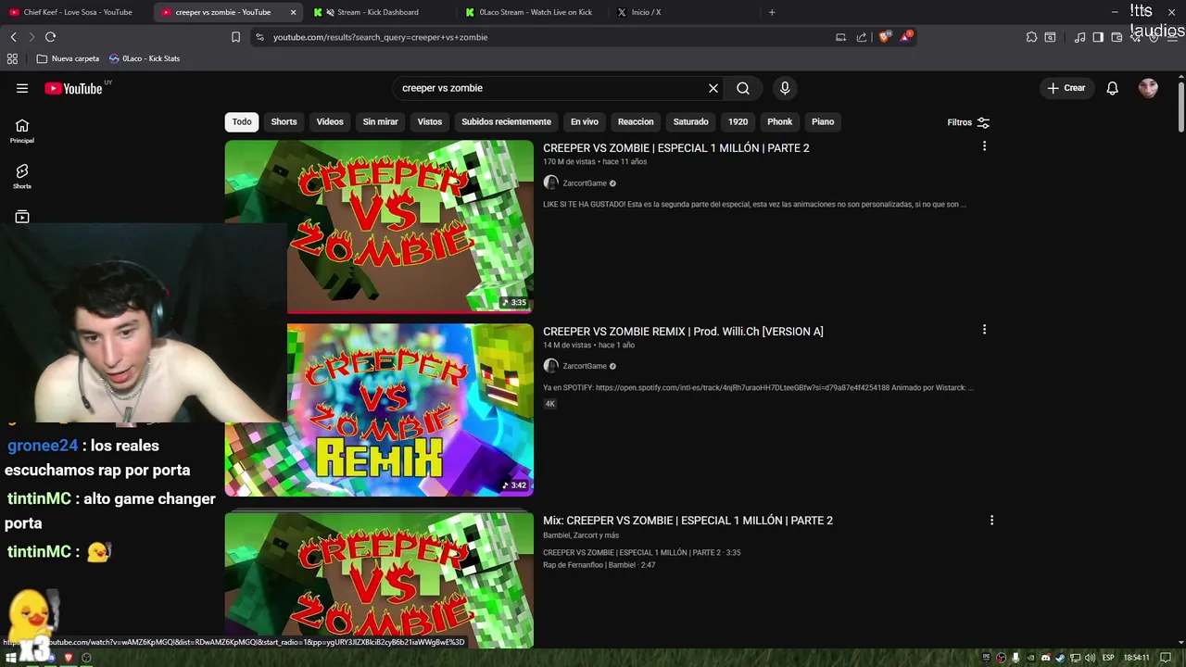Open the Filtros filter options
Image resolution: width=1186 pixels, height=667 pixels.
click(x=968, y=122)
